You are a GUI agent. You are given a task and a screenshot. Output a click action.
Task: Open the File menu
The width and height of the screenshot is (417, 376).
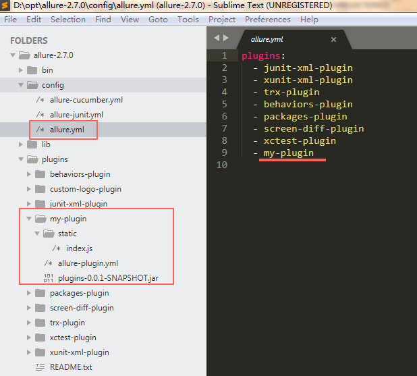tap(10, 20)
